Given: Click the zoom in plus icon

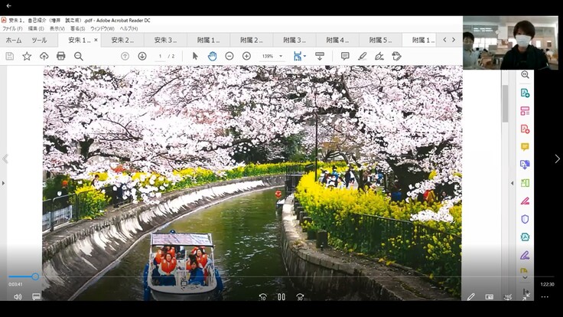Looking at the screenshot, I should (246, 56).
